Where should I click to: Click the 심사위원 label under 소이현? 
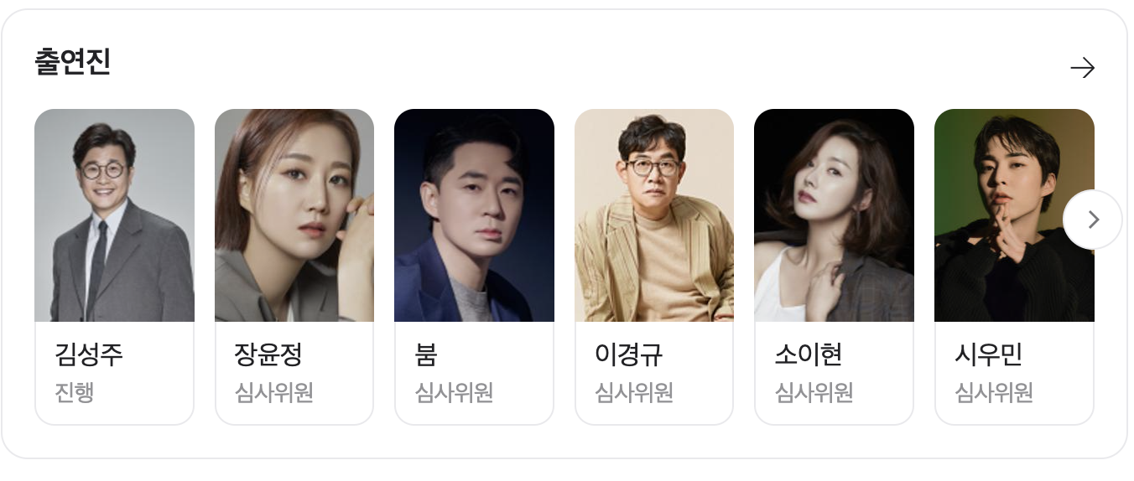[814, 392]
